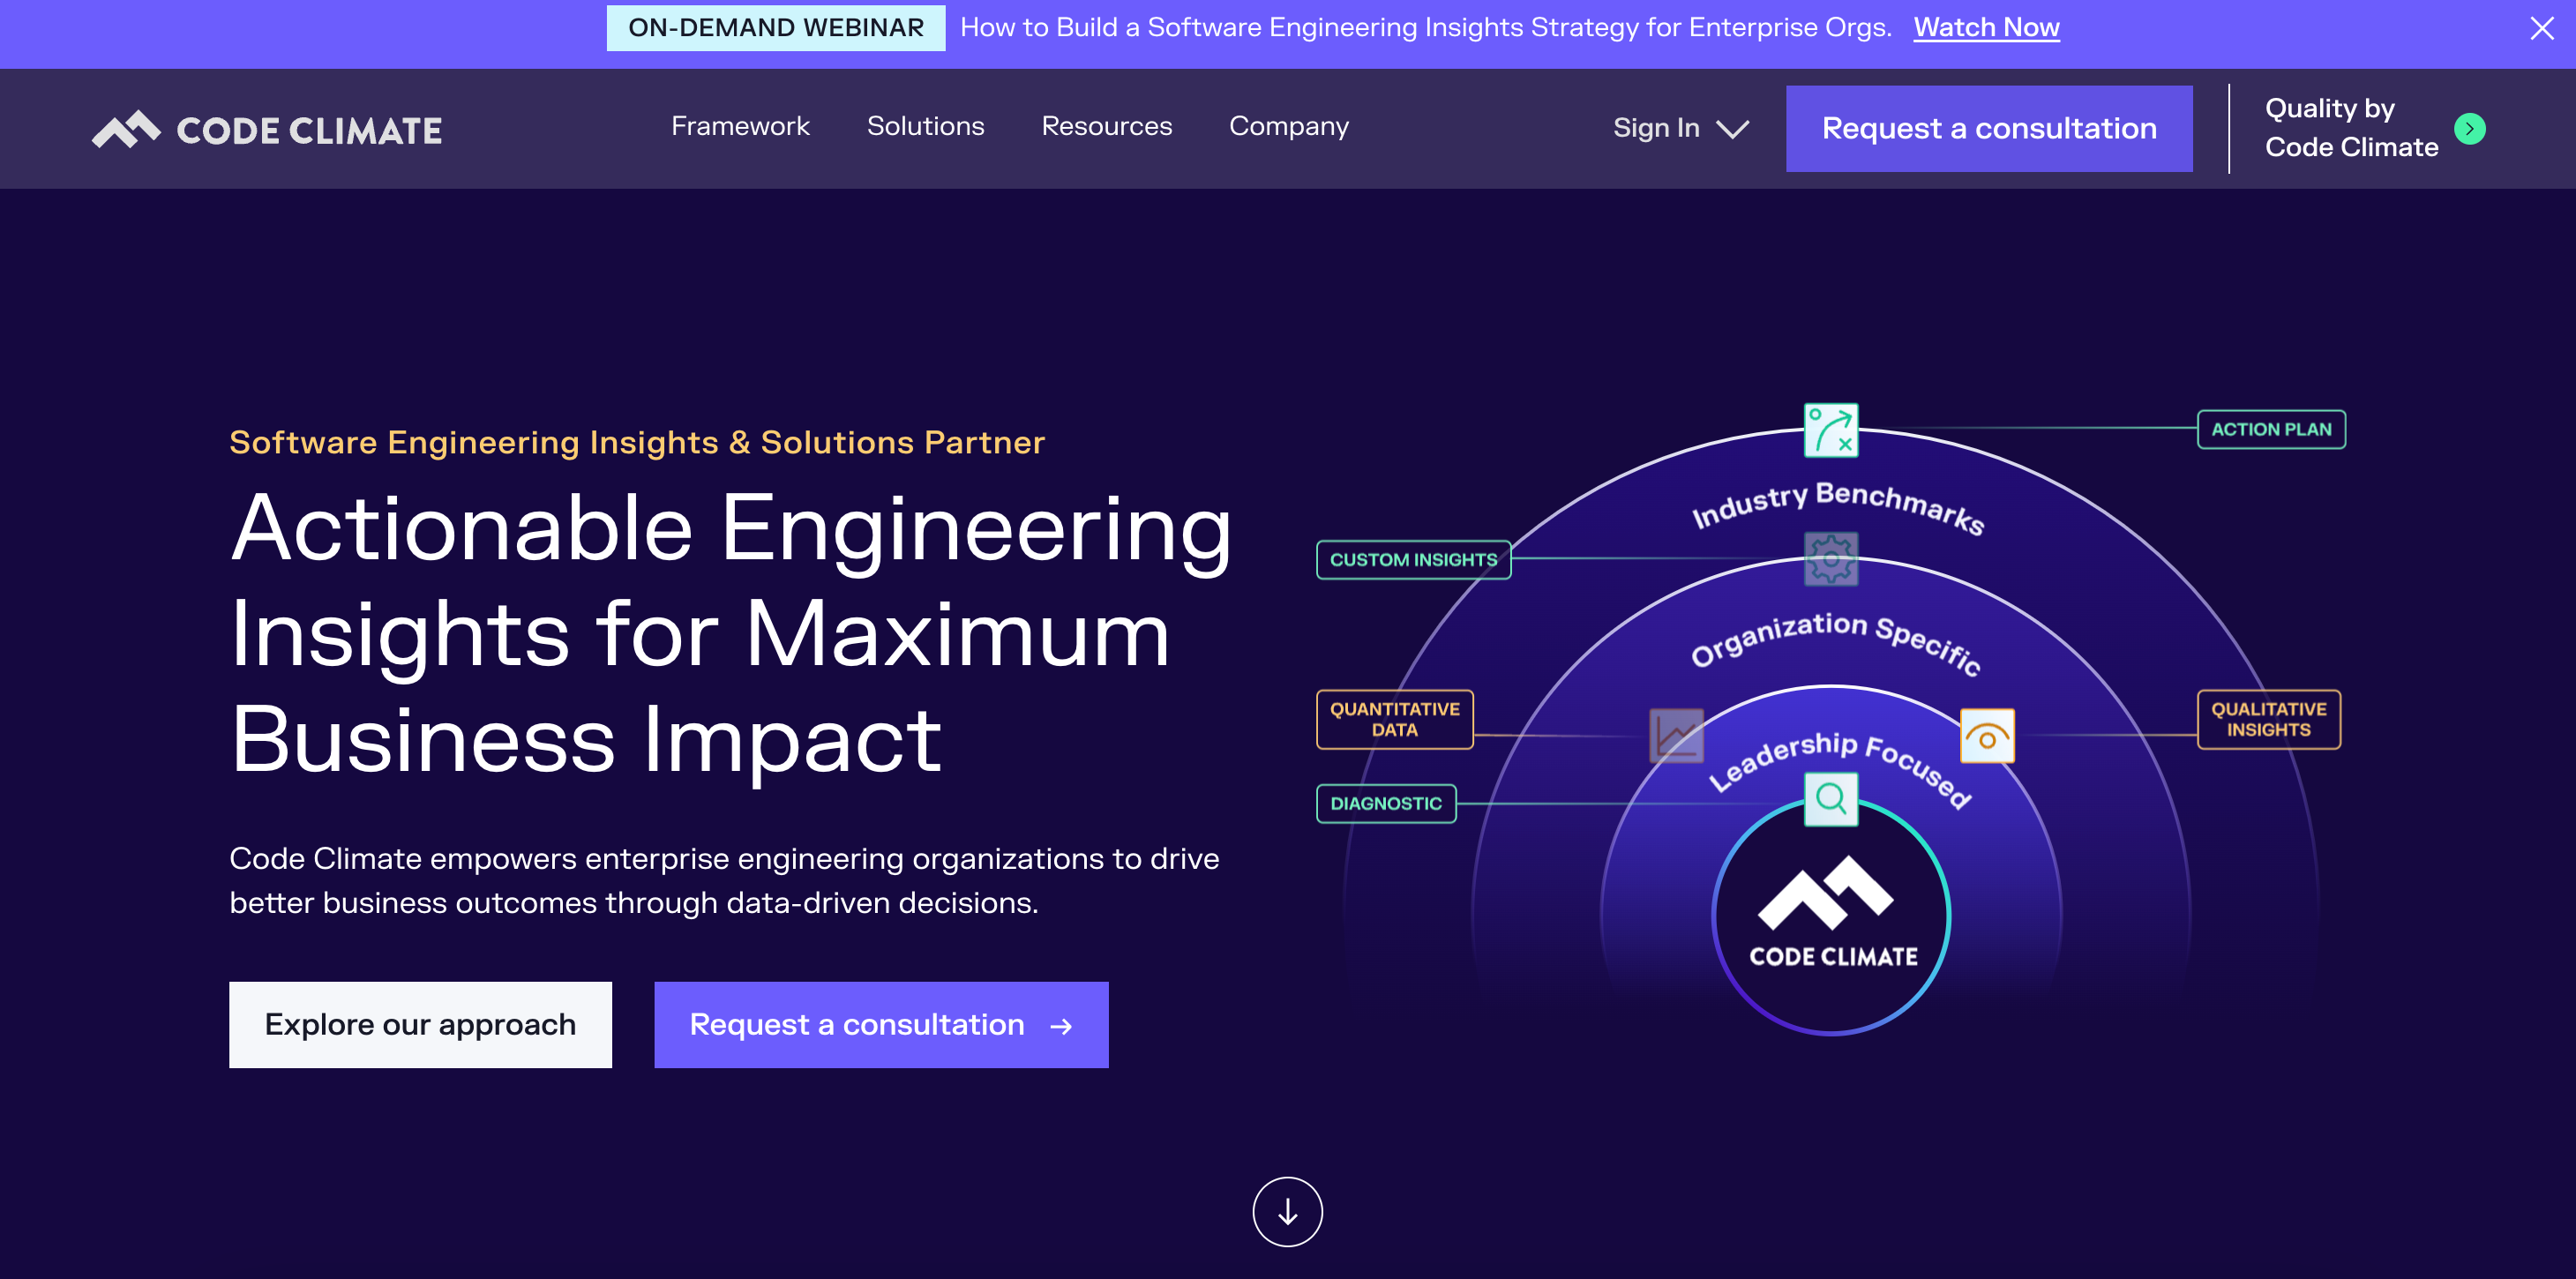Select the Custom Insights label in the diagram
The height and width of the screenshot is (1279, 2576).
tap(1413, 560)
